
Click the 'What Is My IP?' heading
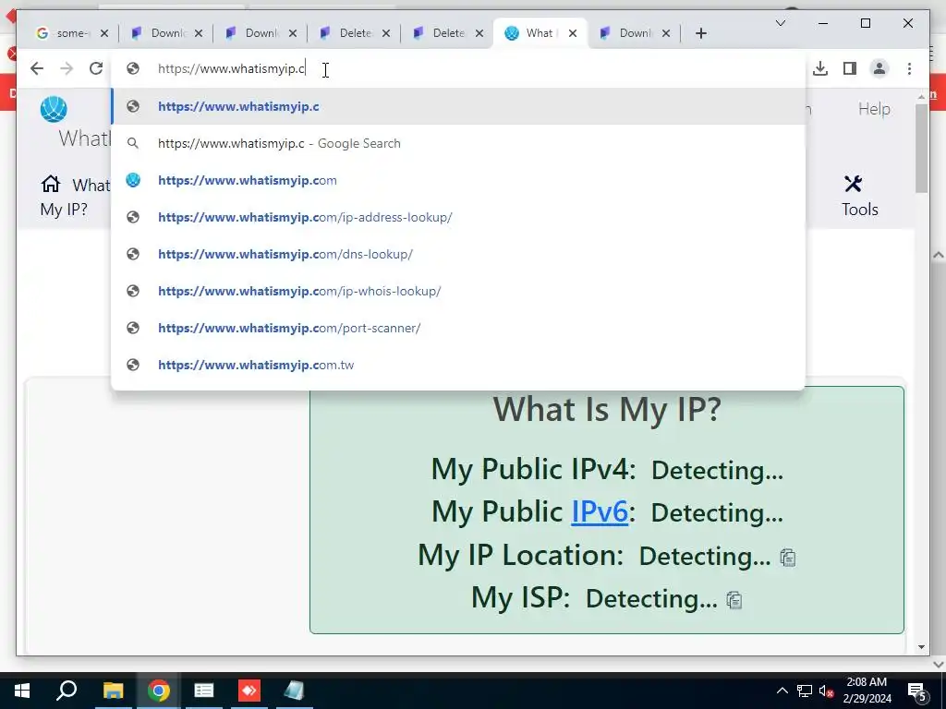(607, 409)
